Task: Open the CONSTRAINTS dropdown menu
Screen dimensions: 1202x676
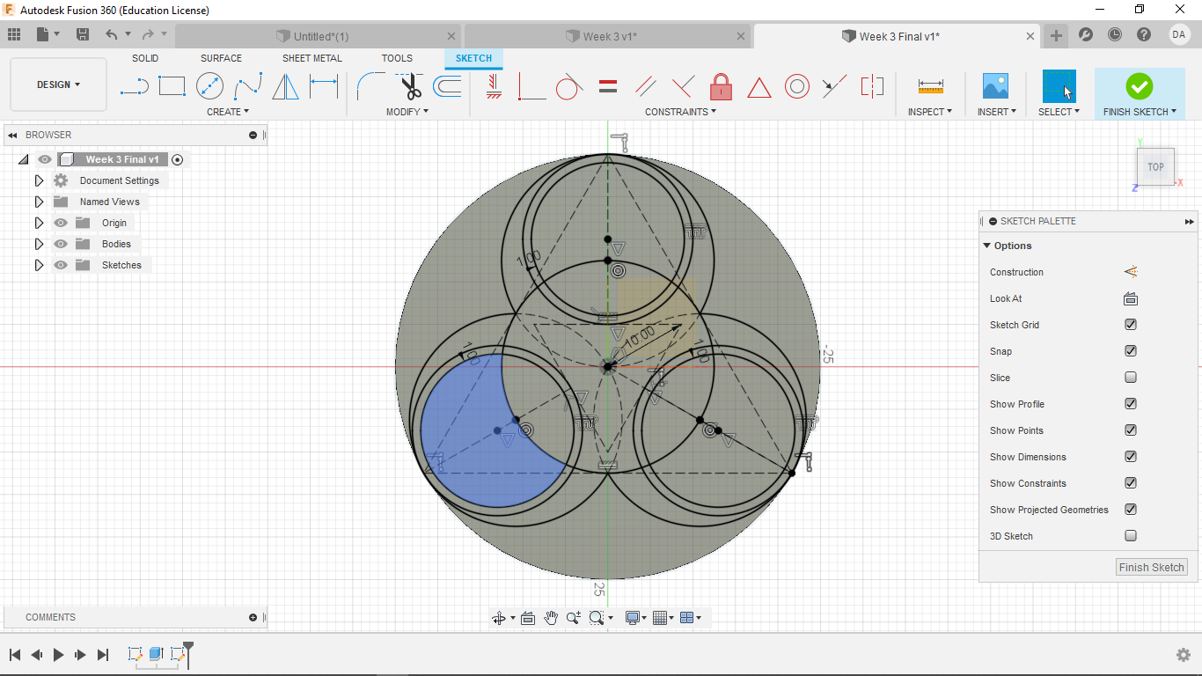Action: pos(680,112)
